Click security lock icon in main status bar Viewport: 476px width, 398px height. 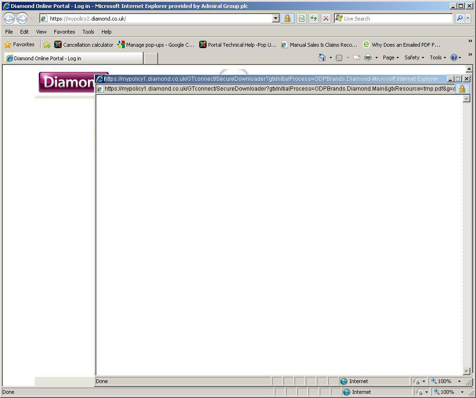[x=419, y=392]
